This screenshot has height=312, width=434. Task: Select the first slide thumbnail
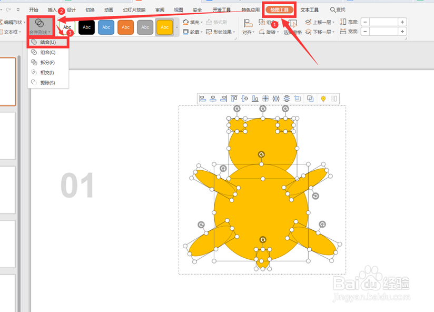pyautogui.click(x=7, y=82)
